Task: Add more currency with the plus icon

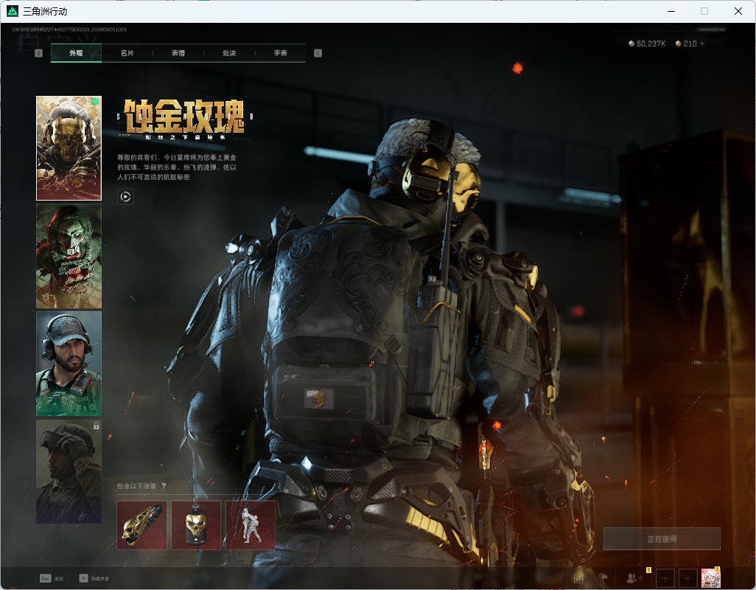Action: (x=702, y=44)
